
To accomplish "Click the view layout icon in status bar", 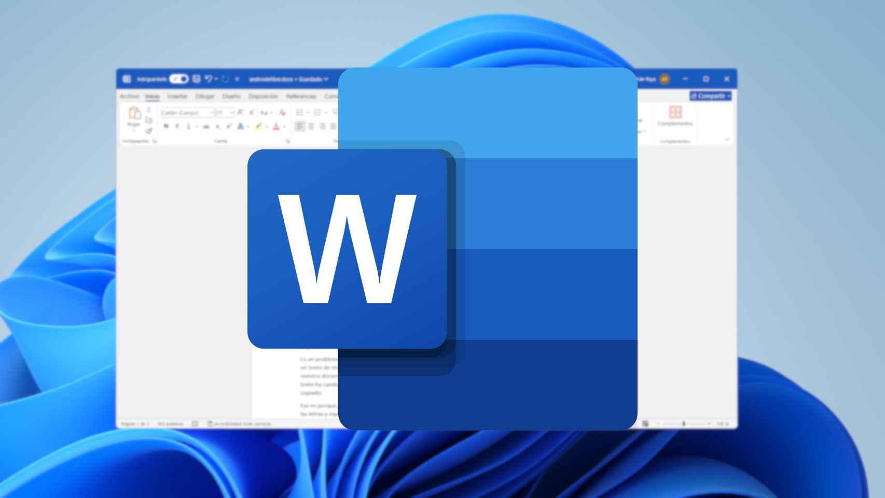I will click(645, 424).
